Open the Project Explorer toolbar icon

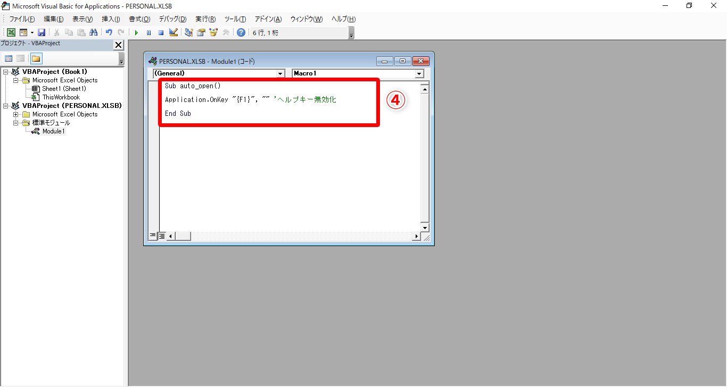(188, 32)
